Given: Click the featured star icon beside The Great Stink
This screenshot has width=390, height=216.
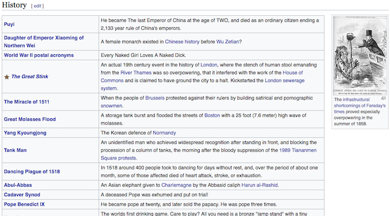Looking at the screenshot, I should (x=7, y=77).
